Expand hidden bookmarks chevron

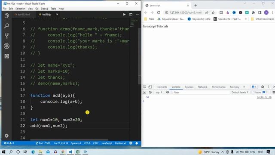pos(246,19)
